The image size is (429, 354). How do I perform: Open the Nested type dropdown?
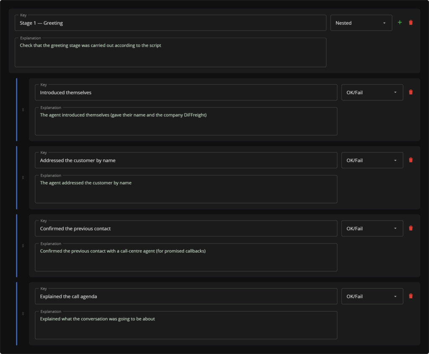pyautogui.click(x=361, y=23)
